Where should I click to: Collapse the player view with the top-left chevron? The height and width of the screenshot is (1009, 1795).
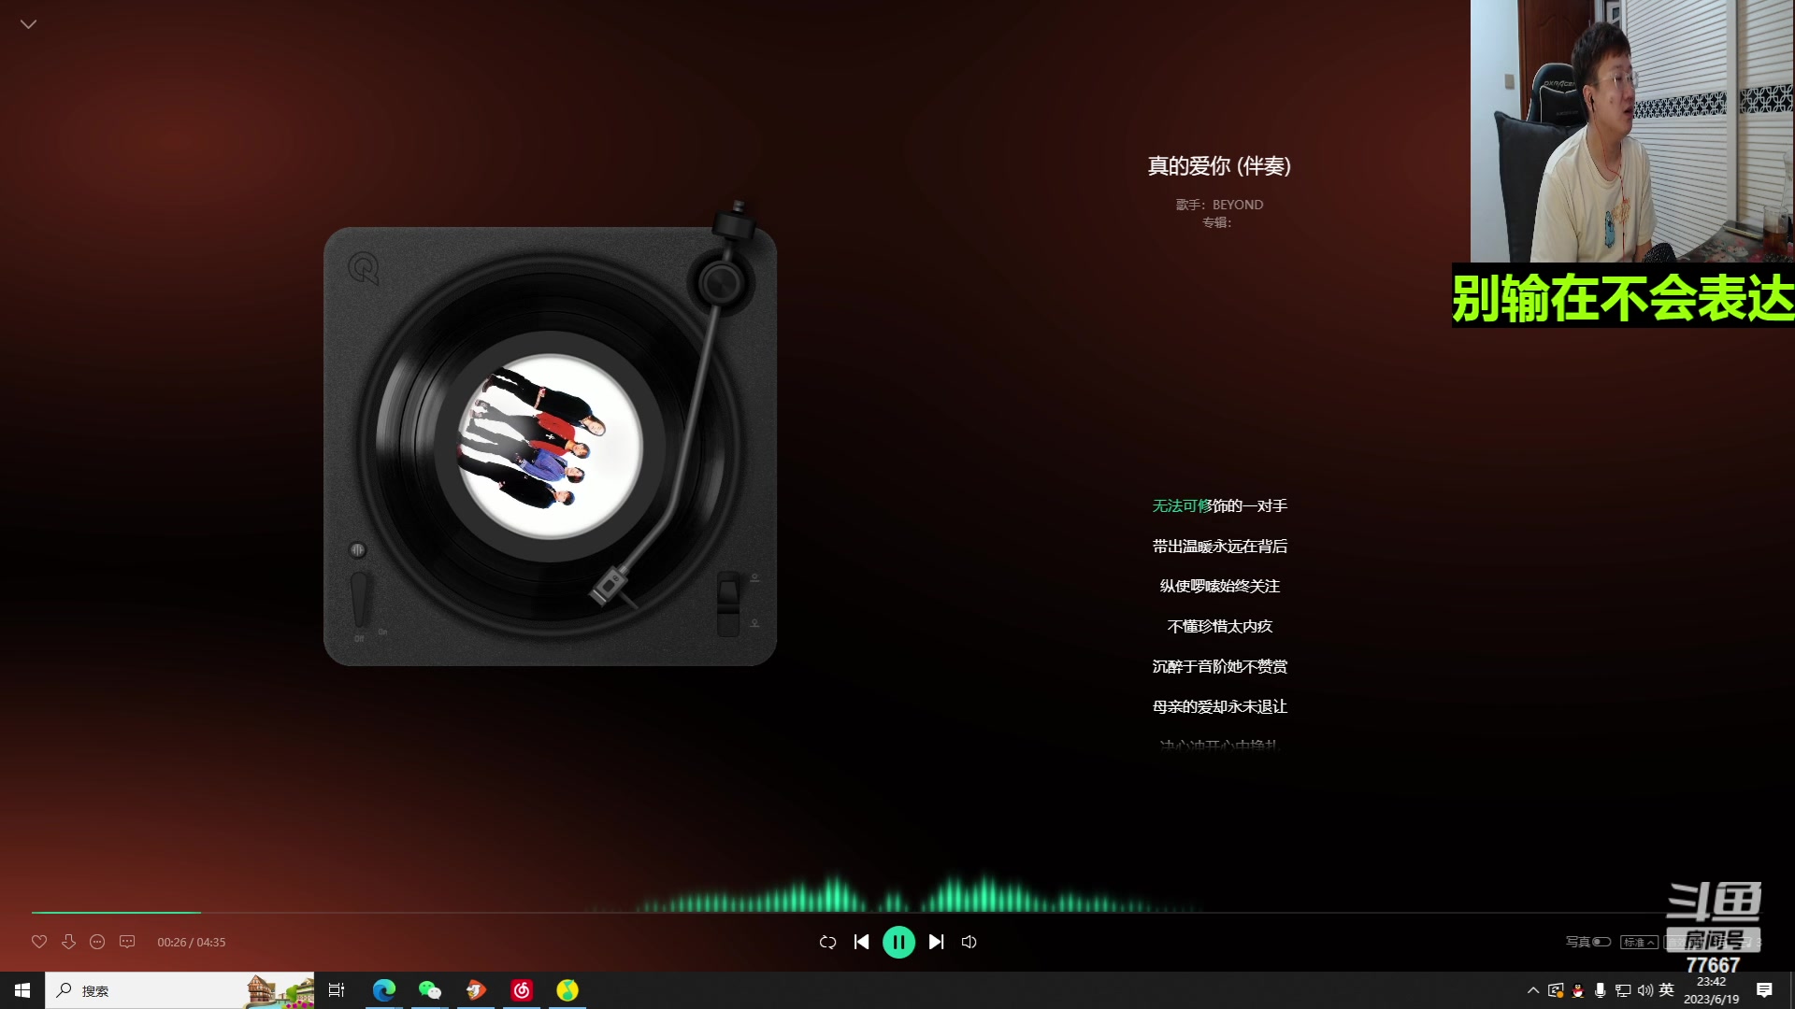(28, 24)
